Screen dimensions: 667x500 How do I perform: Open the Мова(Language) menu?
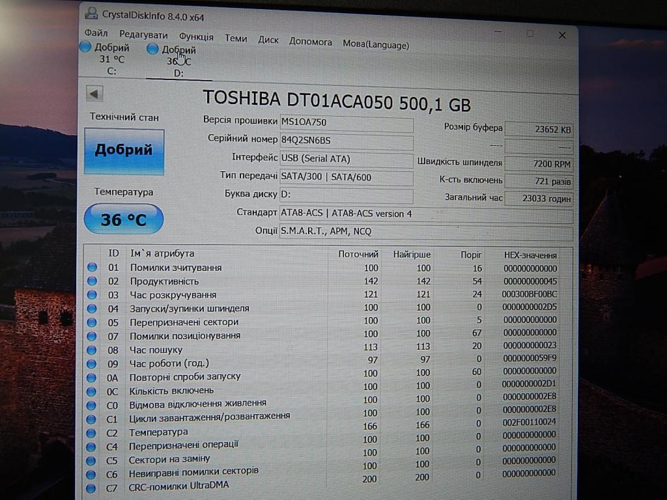[x=376, y=45]
